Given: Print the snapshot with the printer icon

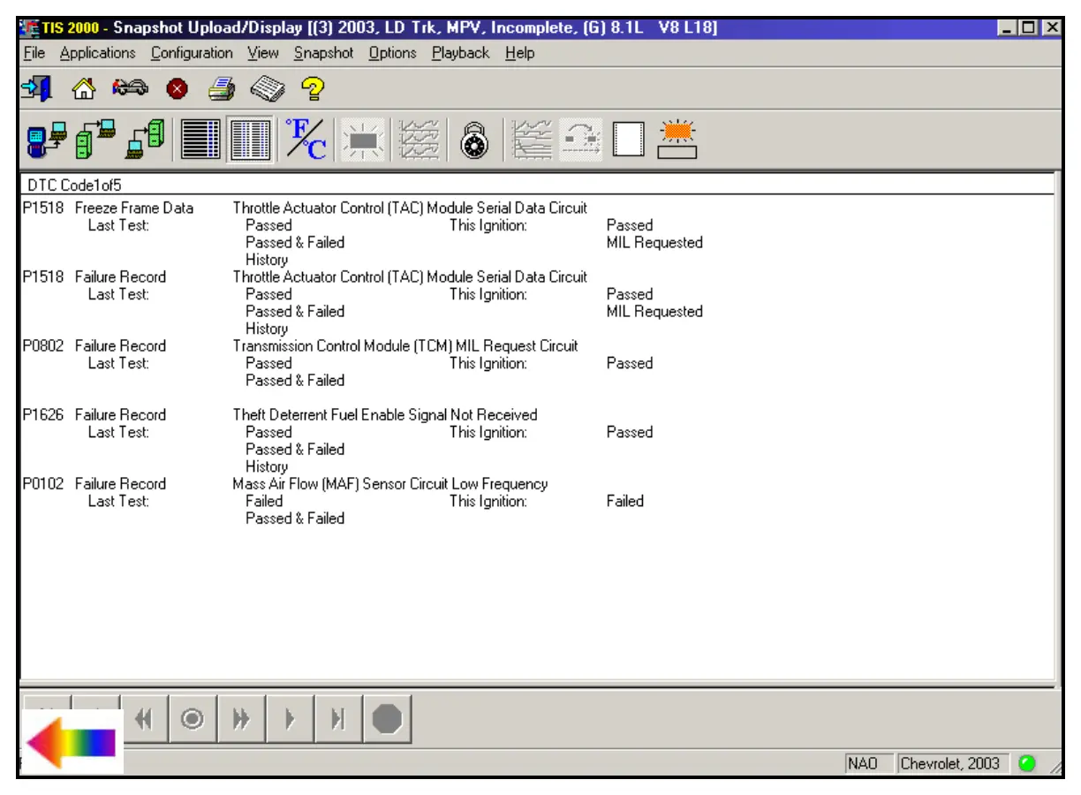Looking at the screenshot, I should [221, 88].
